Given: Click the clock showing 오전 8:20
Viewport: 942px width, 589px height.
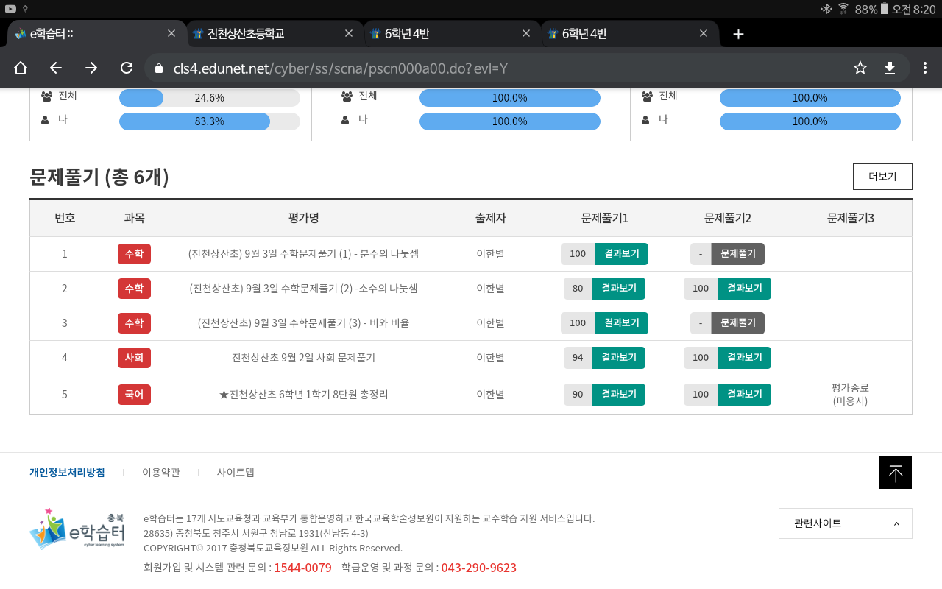Looking at the screenshot, I should 913,9.
